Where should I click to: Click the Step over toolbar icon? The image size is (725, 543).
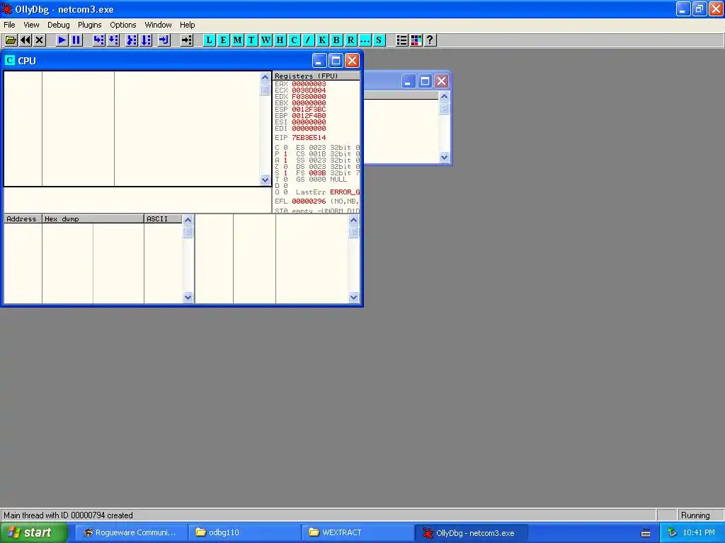tap(113, 40)
